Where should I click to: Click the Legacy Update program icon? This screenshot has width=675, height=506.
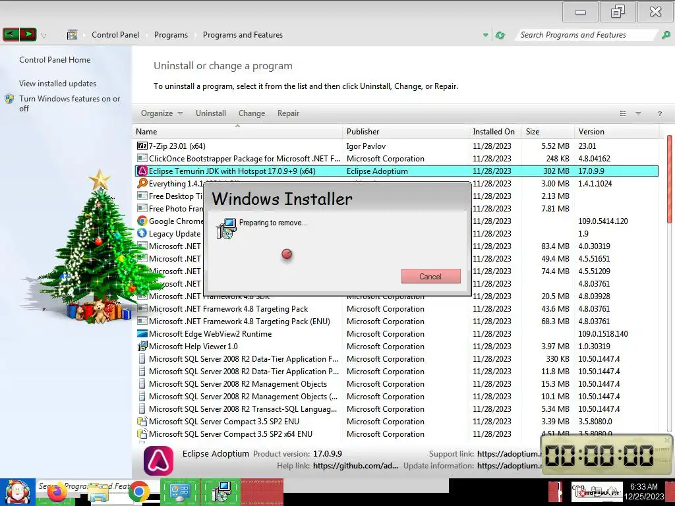(x=142, y=233)
